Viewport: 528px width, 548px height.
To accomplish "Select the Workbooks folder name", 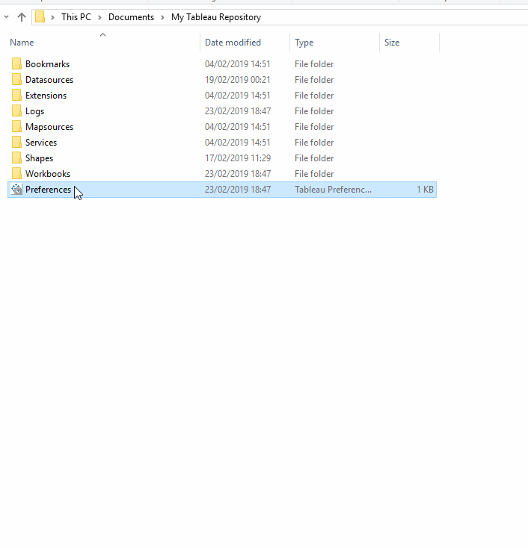I will pyautogui.click(x=48, y=174).
